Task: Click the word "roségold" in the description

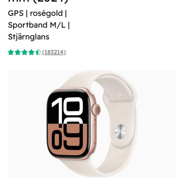Action: [x=46, y=13]
